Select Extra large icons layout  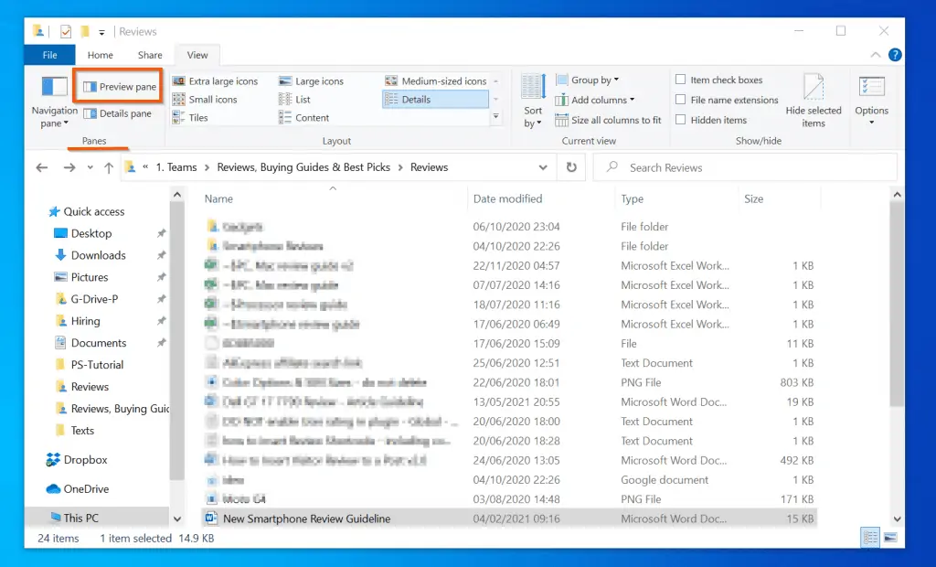[x=216, y=81]
